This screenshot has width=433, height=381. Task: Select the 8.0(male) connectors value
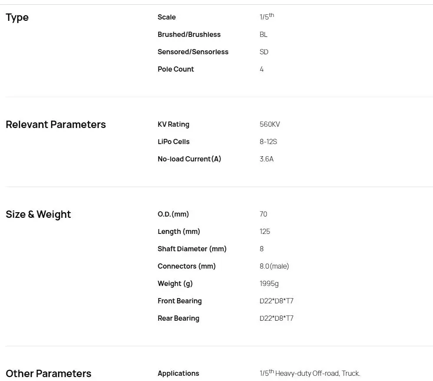click(x=274, y=266)
